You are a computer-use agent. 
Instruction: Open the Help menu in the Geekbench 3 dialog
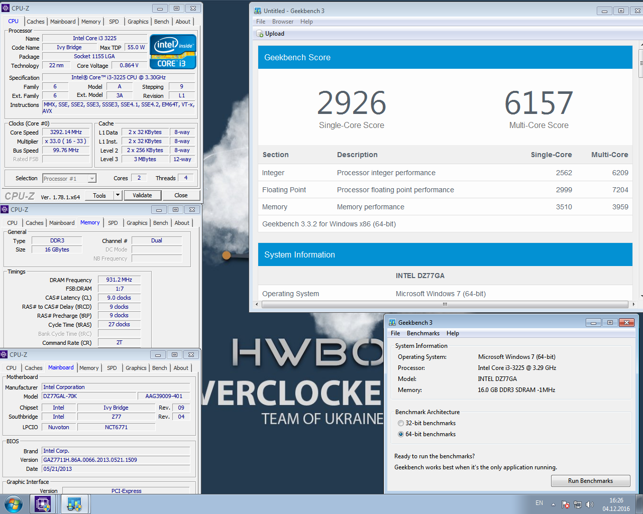(x=453, y=333)
